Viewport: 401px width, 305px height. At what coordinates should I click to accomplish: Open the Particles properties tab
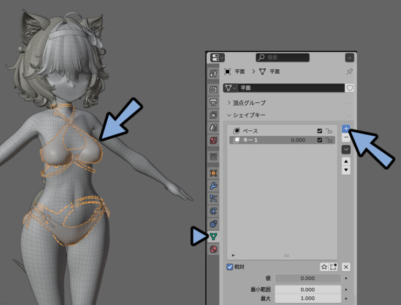tap(213, 198)
